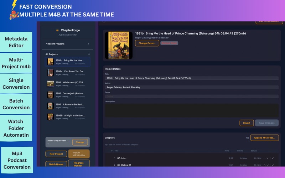
Task: Click the Sample column header
Action: tap(254, 151)
